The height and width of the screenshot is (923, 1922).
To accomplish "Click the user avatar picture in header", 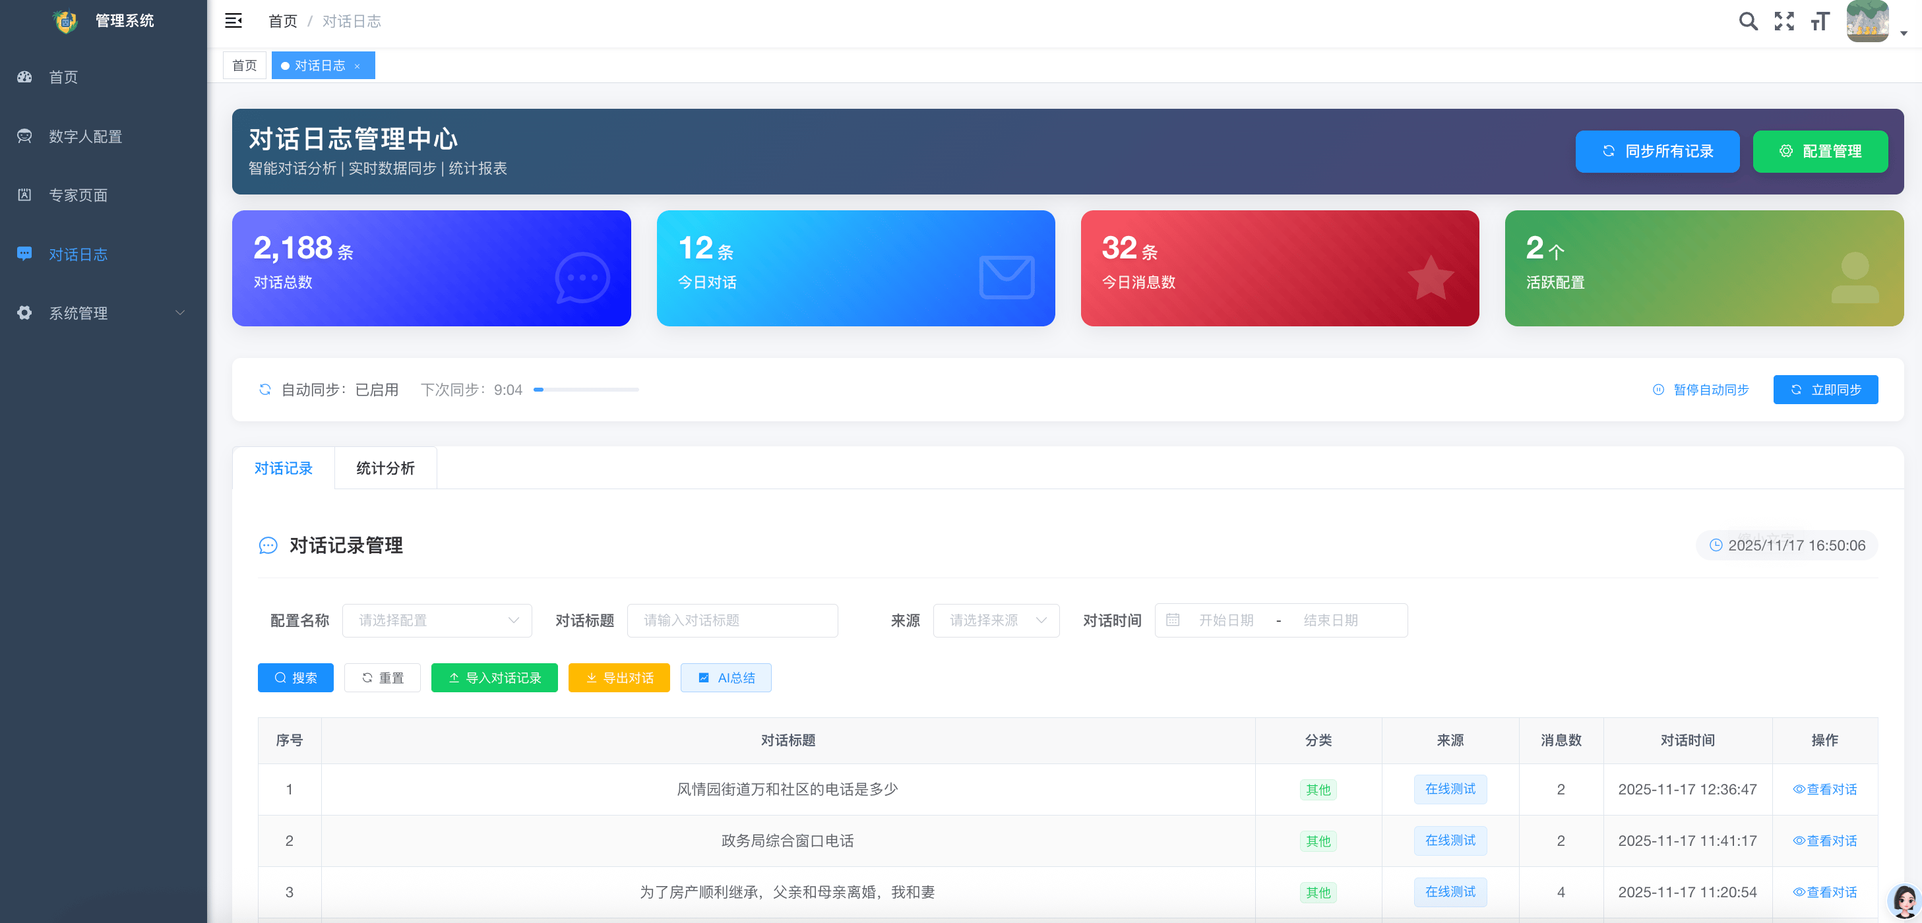I will tap(1867, 22).
